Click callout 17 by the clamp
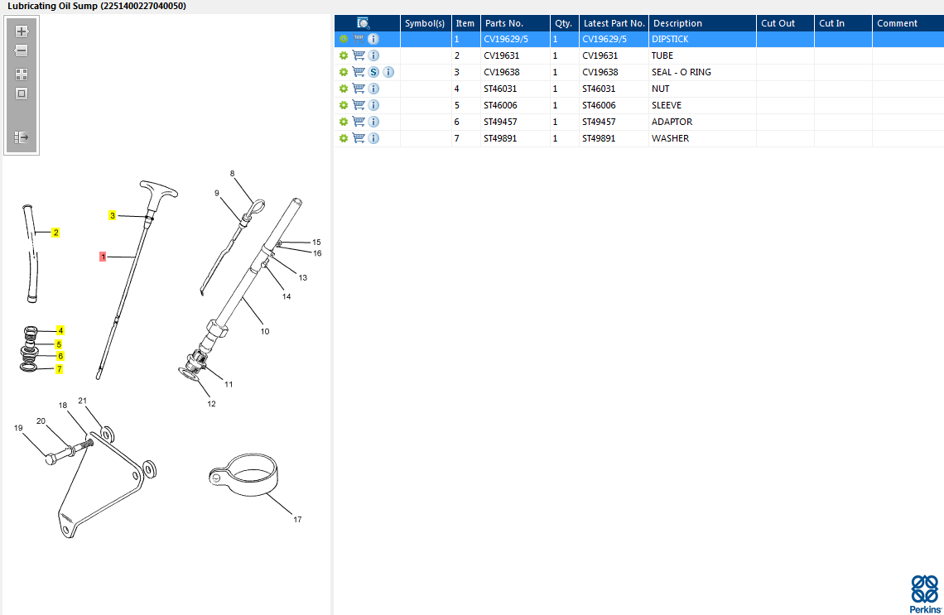944x615 pixels. [x=297, y=519]
